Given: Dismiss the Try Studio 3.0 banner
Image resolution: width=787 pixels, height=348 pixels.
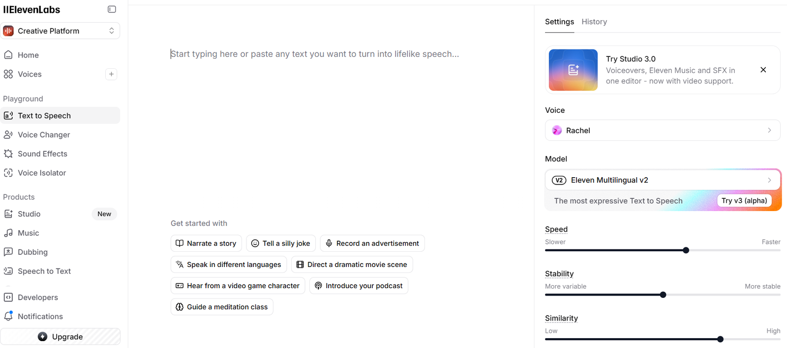Looking at the screenshot, I should [763, 70].
